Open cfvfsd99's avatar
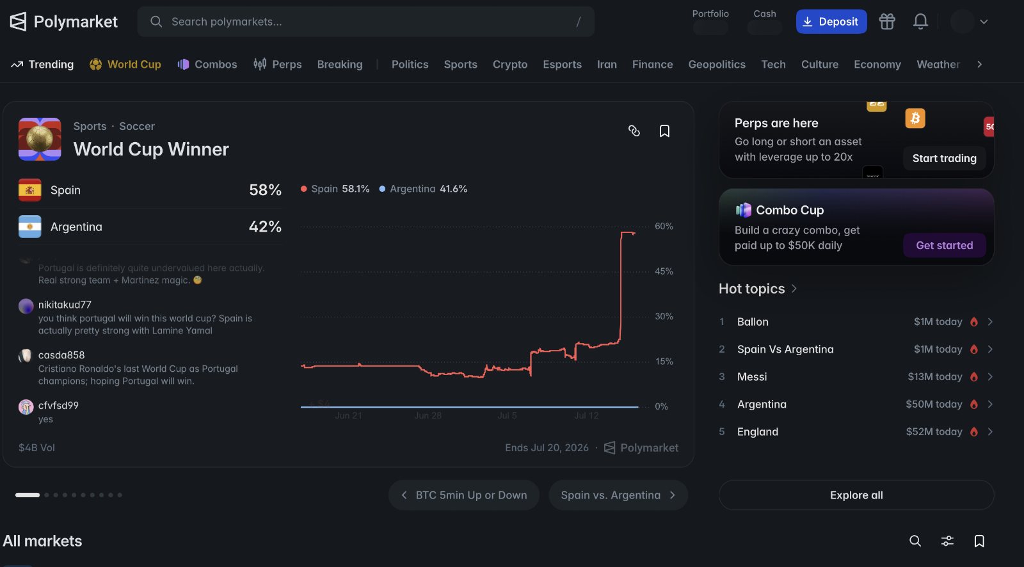Viewport: 1024px width, 567px height. point(26,406)
